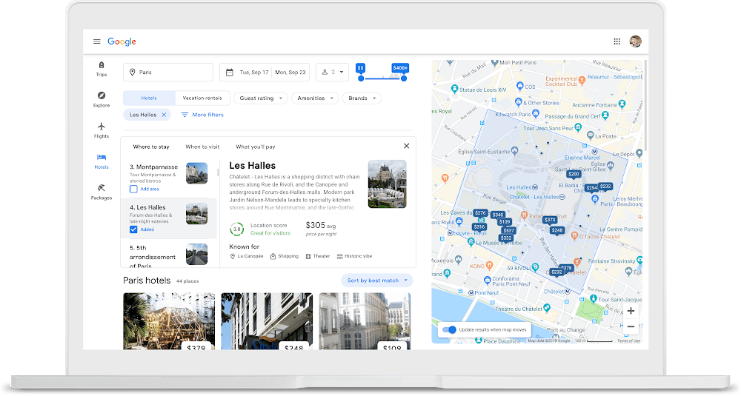This screenshot has height=396, width=741.
Task: Click the $400+ maximum price slider handle
Action: [404, 78]
